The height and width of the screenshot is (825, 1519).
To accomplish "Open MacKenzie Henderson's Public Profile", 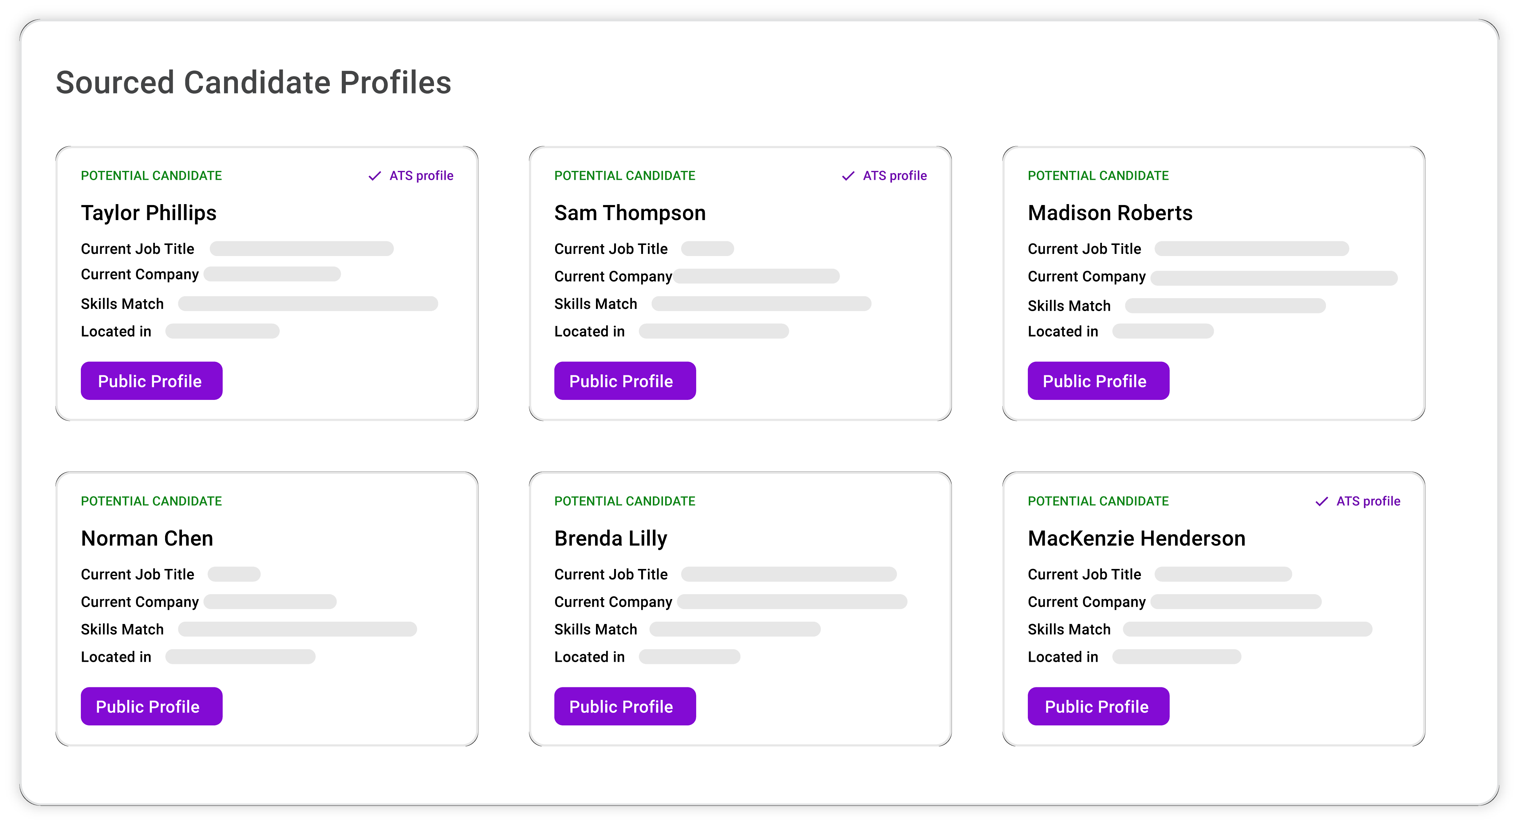I will coord(1098,706).
